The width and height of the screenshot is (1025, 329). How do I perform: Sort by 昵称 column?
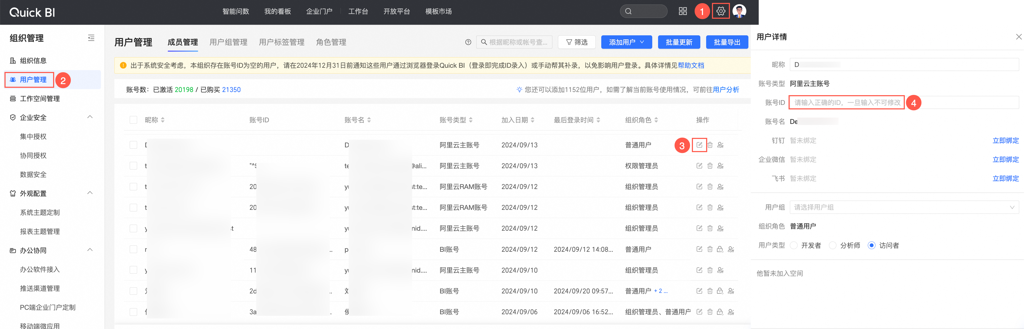click(163, 120)
